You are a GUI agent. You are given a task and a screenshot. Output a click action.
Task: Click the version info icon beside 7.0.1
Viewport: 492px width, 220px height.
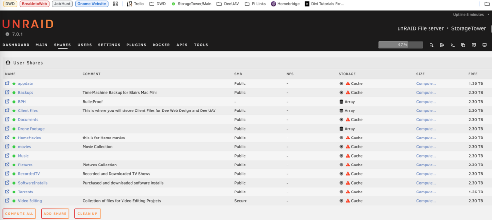click(7, 34)
